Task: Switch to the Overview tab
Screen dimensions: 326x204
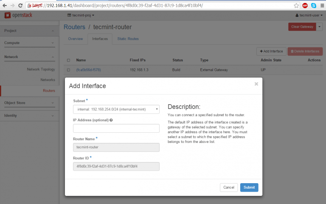Action: coord(76,39)
